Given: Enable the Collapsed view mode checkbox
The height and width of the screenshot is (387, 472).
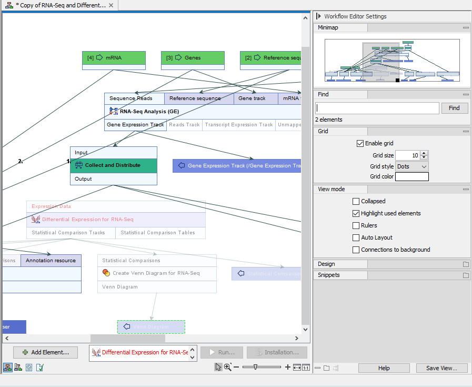Looking at the screenshot, I should coord(356,201).
